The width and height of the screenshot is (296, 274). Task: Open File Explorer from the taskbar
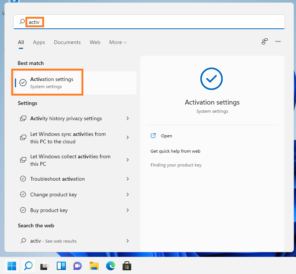pos(94,266)
